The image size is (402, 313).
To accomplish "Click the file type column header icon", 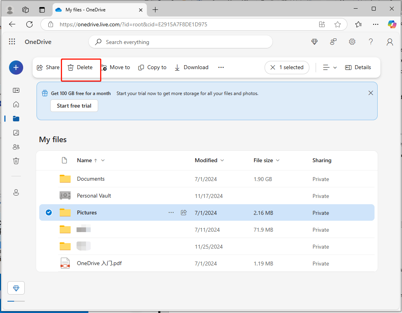I will click(x=65, y=160).
